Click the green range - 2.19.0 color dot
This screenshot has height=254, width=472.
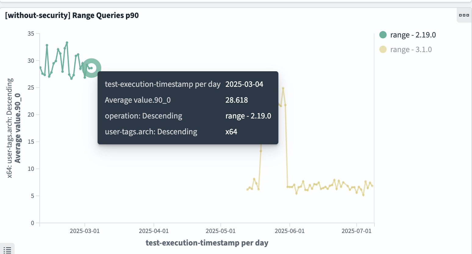pos(383,35)
